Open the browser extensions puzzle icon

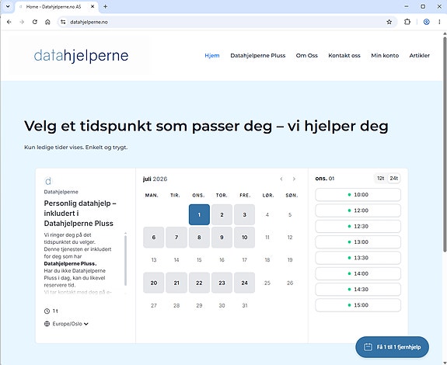[x=407, y=22]
